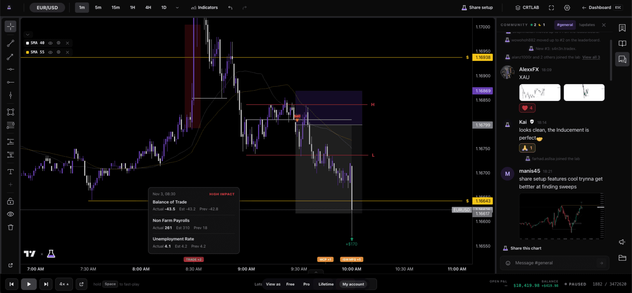Screen dimensions: 632x293
Task: Click the pop-out icon at sidebar bottom
Action: [x=11, y=265]
